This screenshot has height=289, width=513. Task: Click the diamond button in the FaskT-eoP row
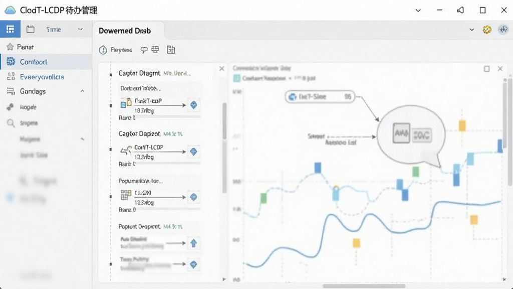coord(194,105)
